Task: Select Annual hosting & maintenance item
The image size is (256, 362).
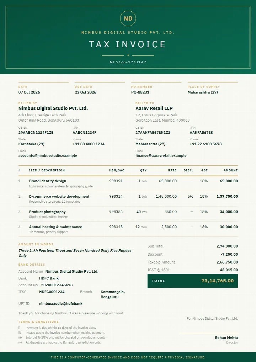Action: click(55, 227)
